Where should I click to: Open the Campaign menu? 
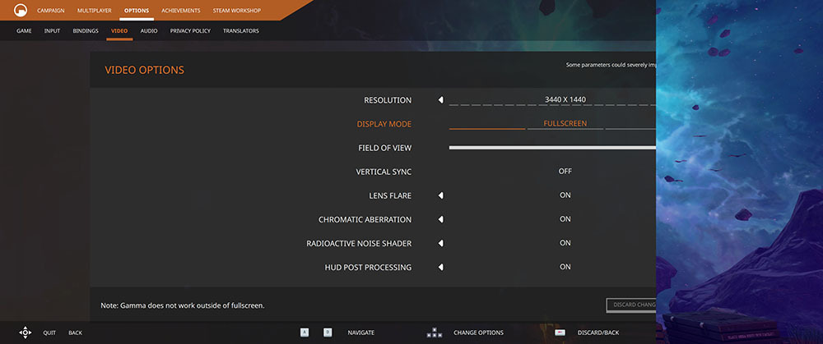click(x=51, y=11)
